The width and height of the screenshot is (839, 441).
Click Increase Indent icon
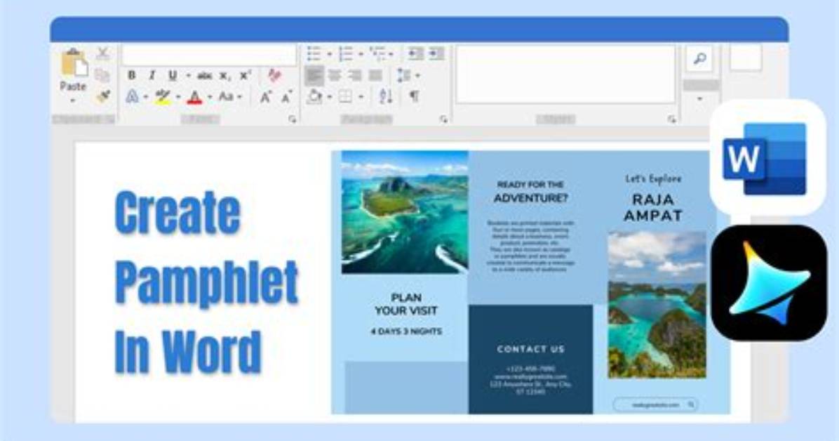[x=436, y=53]
